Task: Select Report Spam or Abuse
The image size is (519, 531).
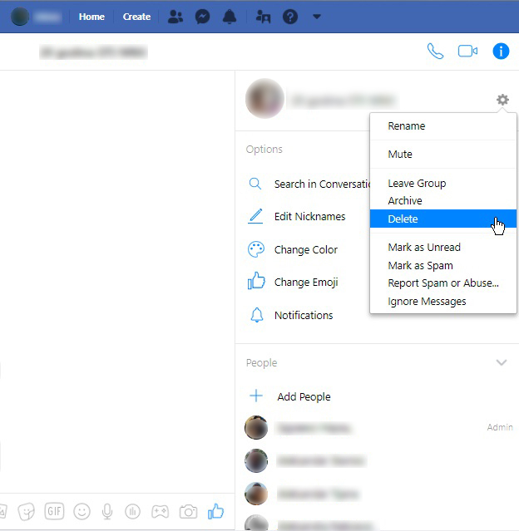Action: tap(443, 283)
